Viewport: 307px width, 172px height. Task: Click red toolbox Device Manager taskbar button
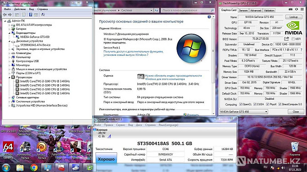[61, 168]
